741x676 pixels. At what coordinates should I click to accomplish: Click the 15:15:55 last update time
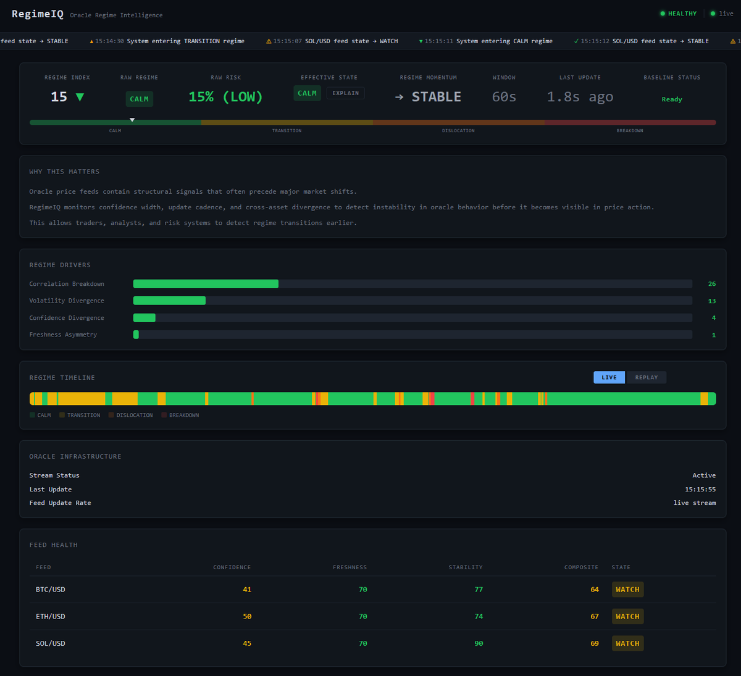[x=700, y=490]
